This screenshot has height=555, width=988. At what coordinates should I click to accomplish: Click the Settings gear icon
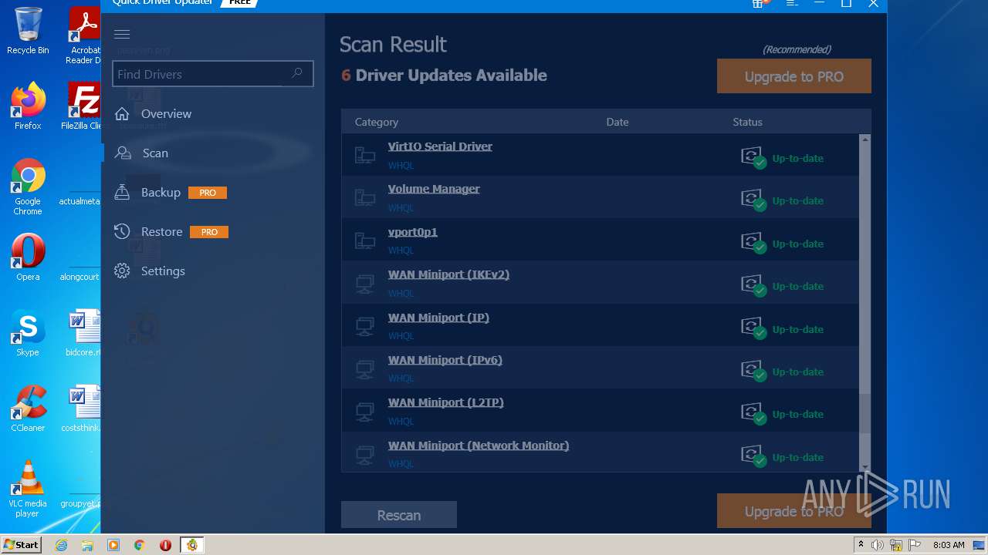[122, 271]
